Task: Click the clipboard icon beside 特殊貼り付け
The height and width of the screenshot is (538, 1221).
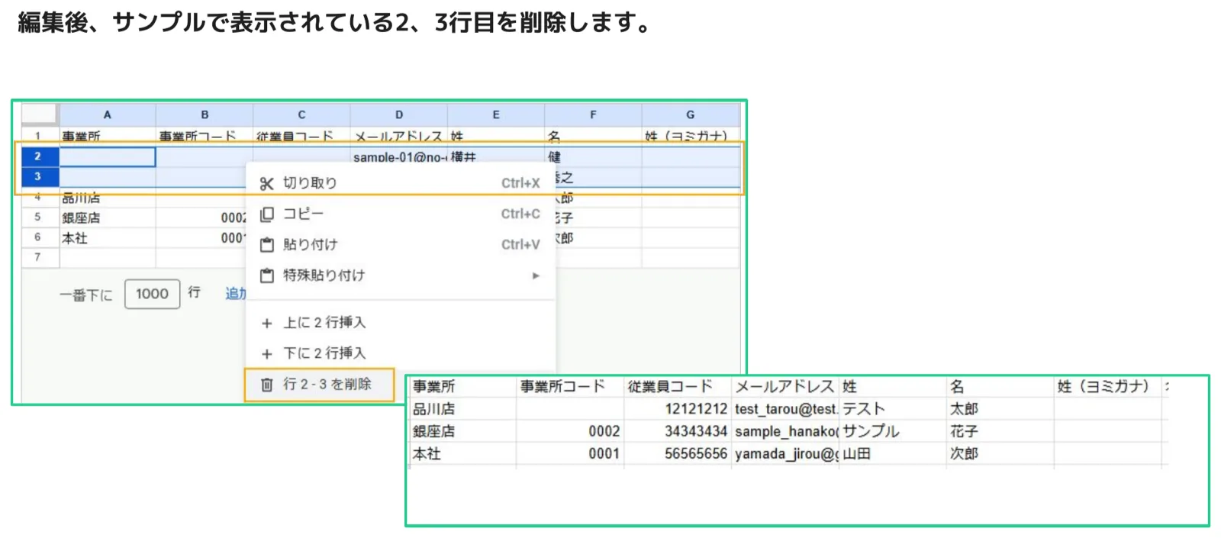Action: point(266,275)
